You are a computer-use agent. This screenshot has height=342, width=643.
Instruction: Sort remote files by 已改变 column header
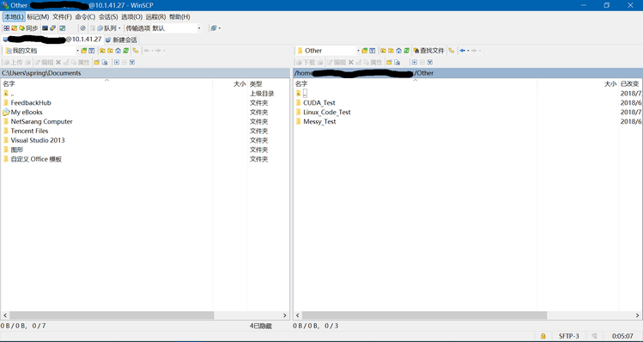point(630,83)
